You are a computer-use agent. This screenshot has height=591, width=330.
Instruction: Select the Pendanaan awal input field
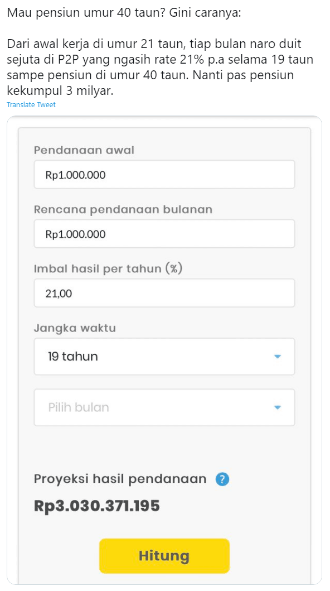pos(164,174)
